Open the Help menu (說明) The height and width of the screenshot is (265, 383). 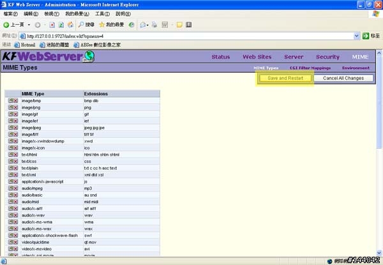point(123,14)
